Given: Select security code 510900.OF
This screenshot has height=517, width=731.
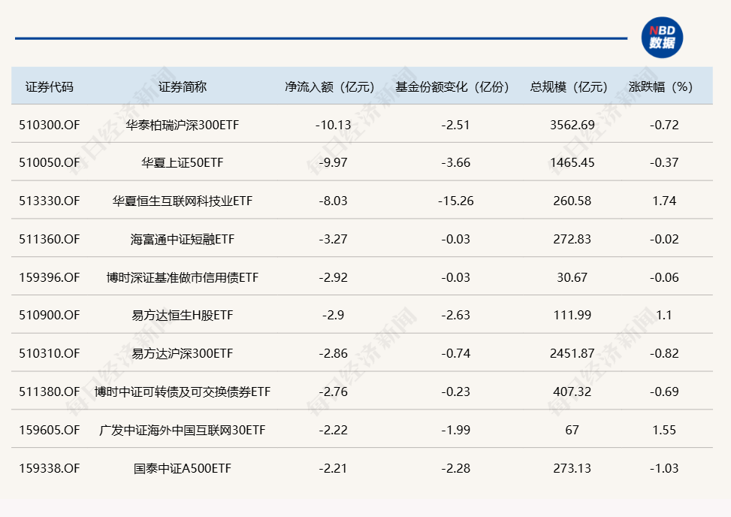Looking at the screenshot, I should click(x=50, y=316).
